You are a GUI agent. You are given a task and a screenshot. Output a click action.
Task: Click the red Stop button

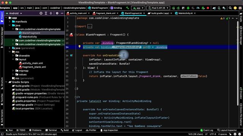pos(208,8)
